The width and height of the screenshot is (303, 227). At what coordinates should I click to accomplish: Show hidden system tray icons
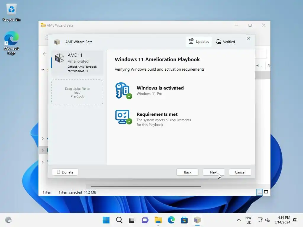click(x=239, y=220)
